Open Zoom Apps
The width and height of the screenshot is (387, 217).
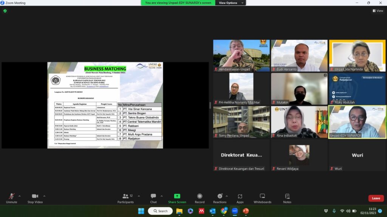click(x=240, y=198)
